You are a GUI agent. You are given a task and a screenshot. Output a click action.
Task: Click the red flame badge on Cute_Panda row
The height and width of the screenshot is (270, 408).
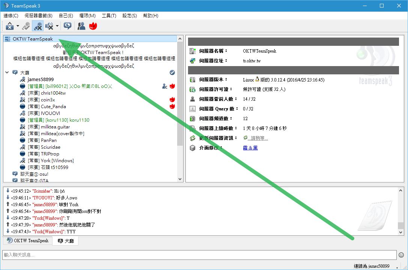click(172, 106)
